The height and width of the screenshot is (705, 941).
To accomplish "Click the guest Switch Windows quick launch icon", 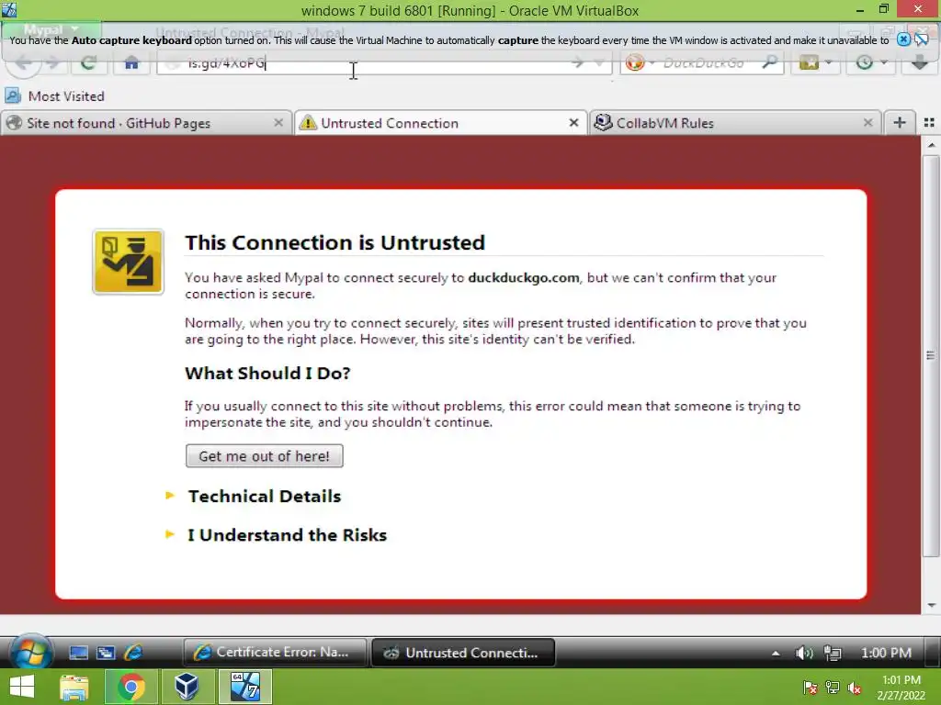I will [x=107, y=653].
